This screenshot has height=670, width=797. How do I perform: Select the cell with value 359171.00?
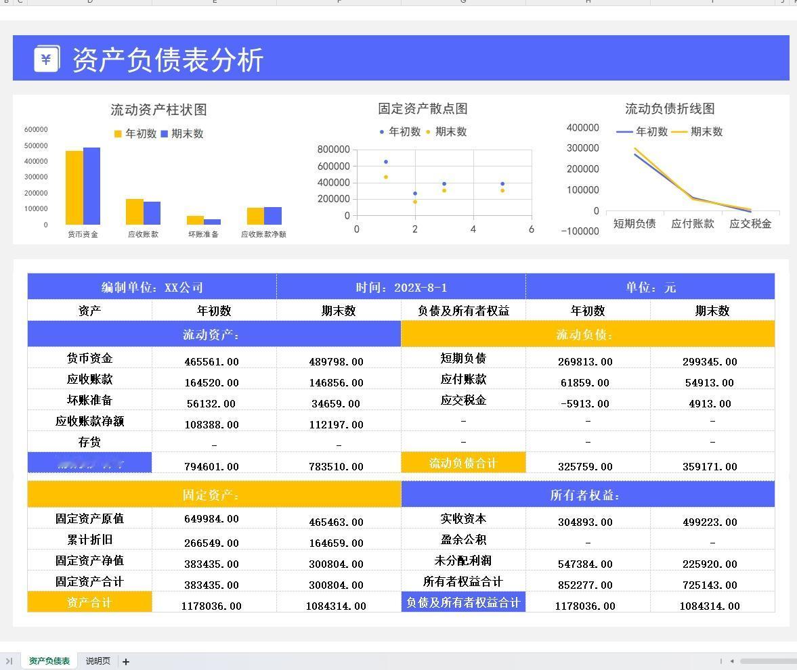pos(712,463)
